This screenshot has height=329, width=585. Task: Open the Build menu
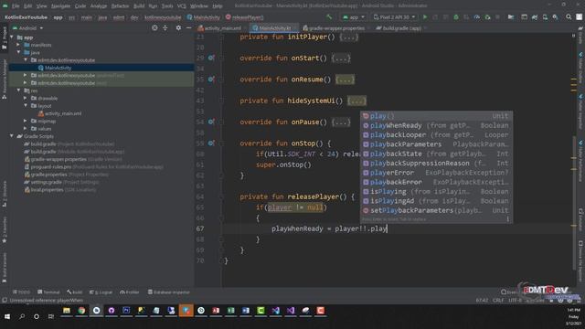click(x=139, y=6)
